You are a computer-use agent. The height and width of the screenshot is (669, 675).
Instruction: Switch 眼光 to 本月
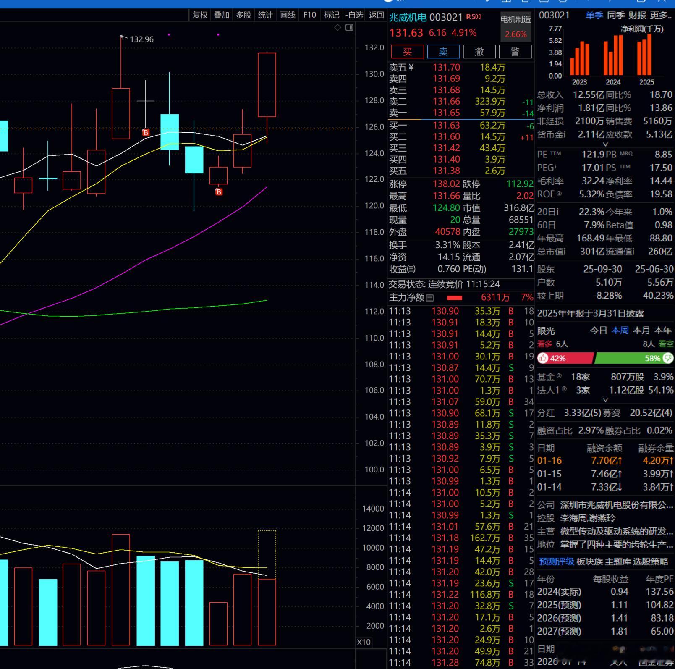(641, 331)
